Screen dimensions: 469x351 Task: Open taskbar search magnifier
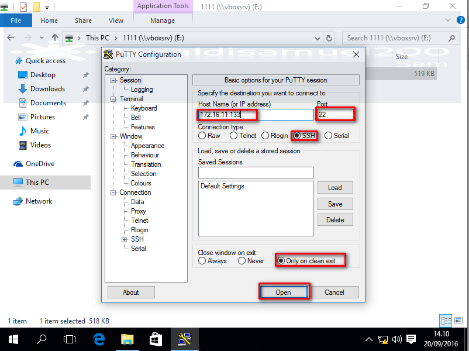pyautogui.click(x=42, y=339)
